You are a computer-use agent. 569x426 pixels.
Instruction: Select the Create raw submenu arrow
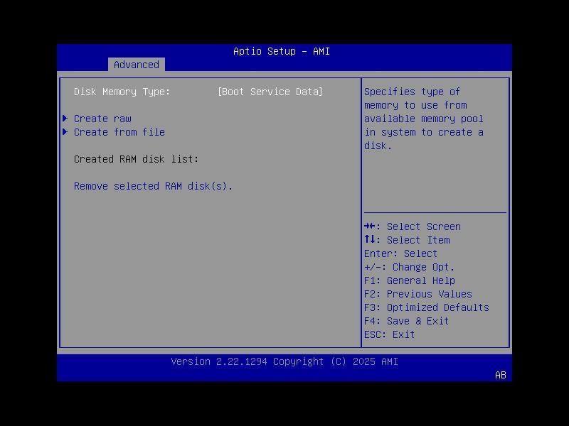[65, 119]
